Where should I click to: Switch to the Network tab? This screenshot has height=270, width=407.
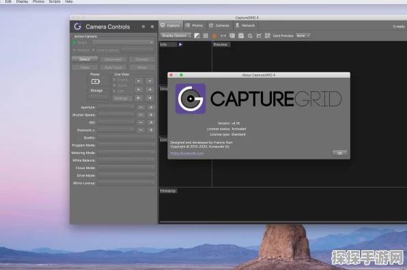click(x=245, y=25)
